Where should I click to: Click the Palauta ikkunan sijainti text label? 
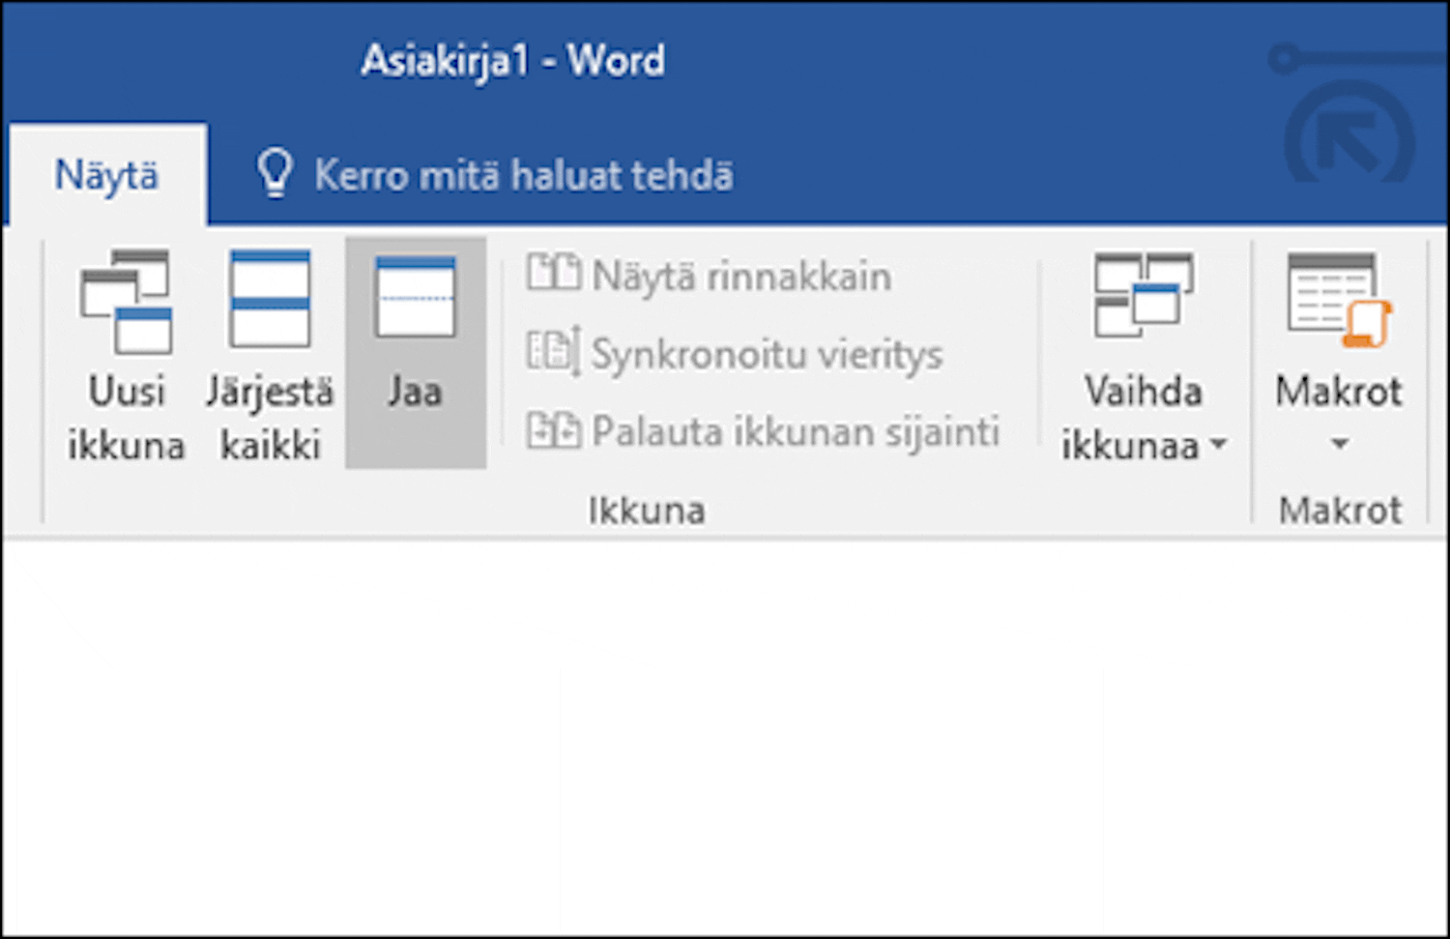click(795, 432)
